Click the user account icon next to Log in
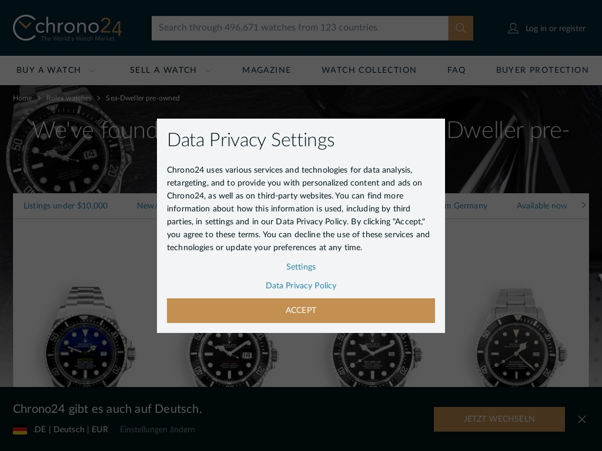 point(513,28)
